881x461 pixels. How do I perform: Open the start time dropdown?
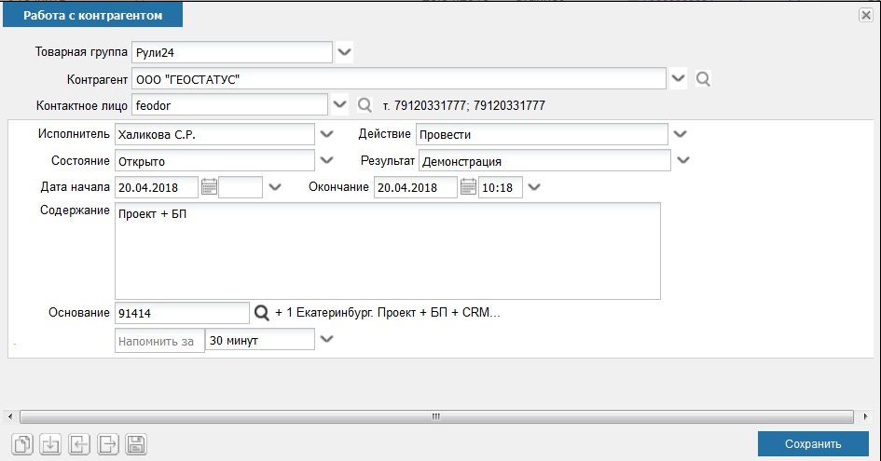tap(275, 187)
